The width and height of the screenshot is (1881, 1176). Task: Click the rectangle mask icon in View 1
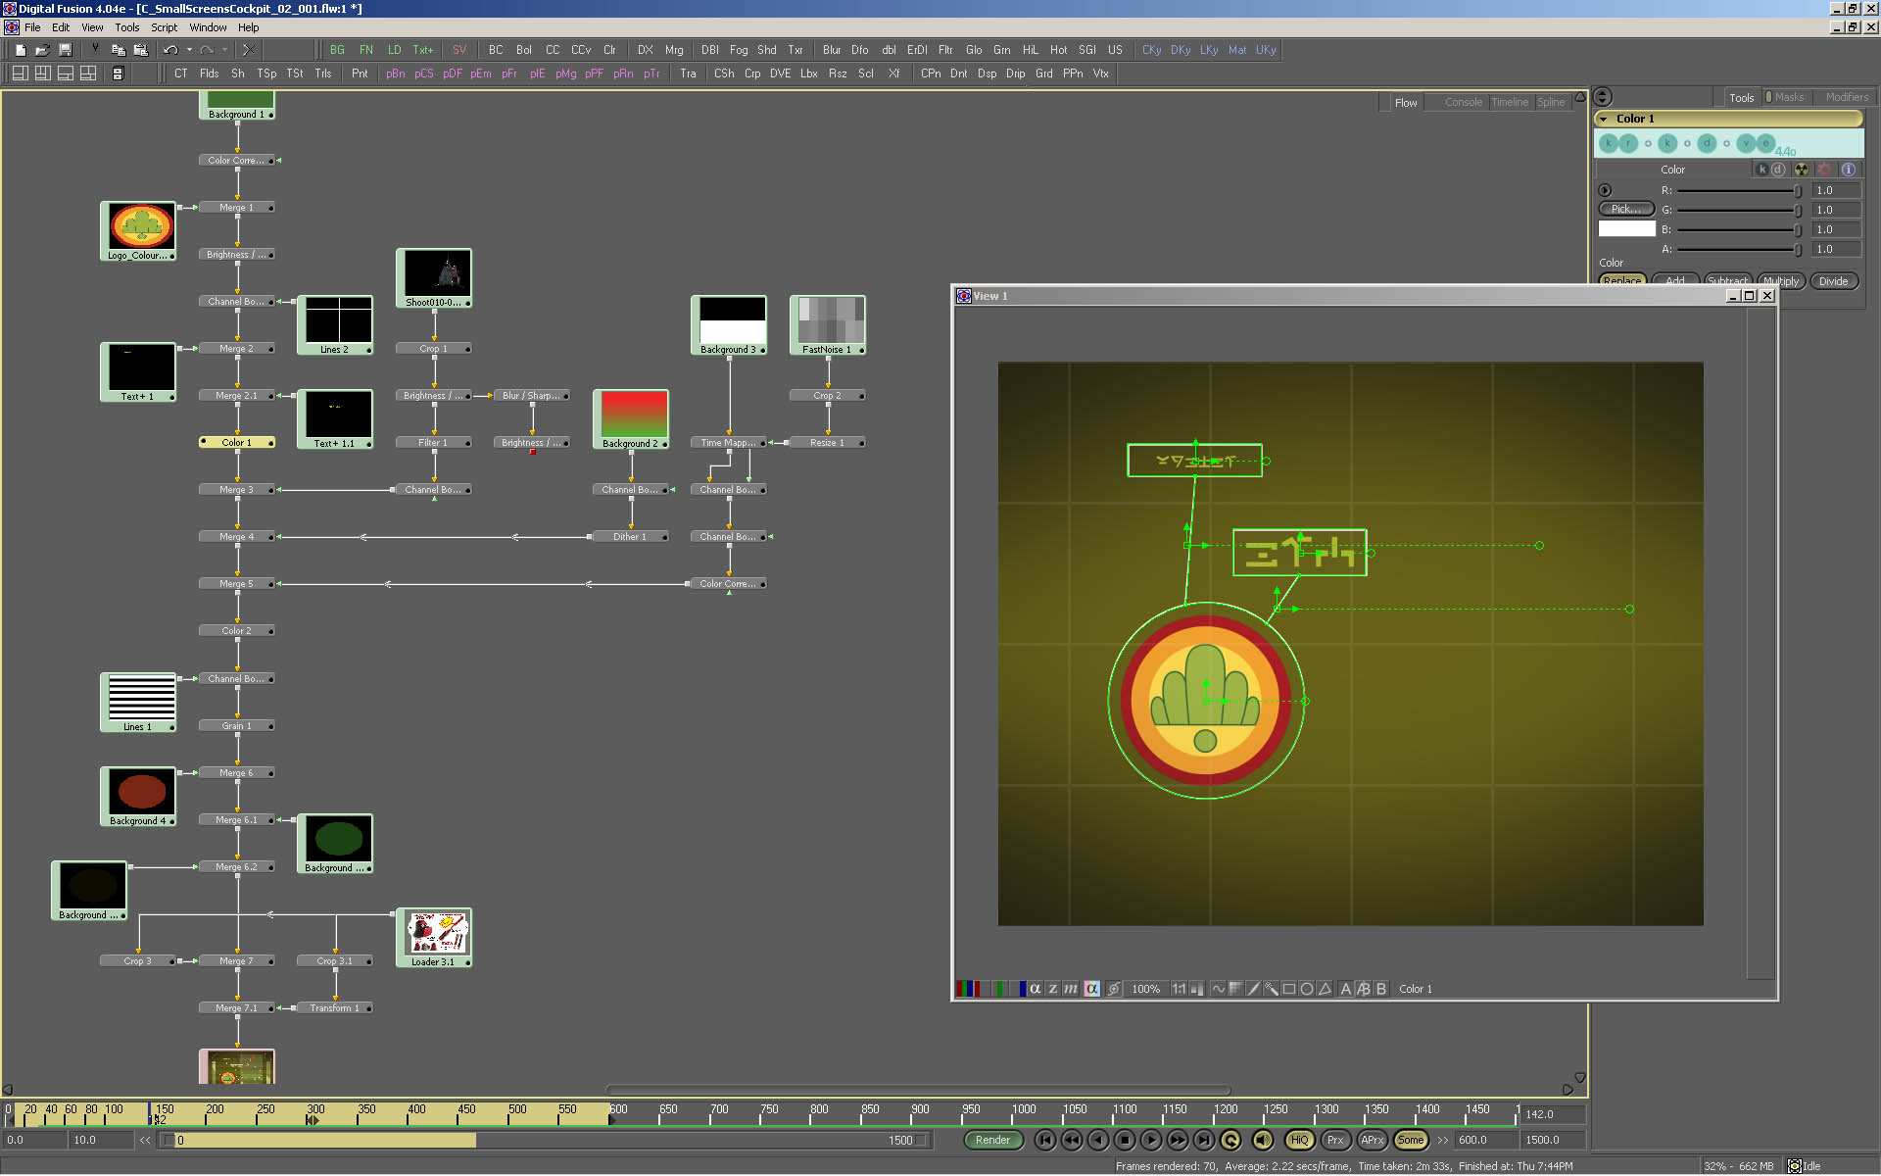tap(1288, 989)
